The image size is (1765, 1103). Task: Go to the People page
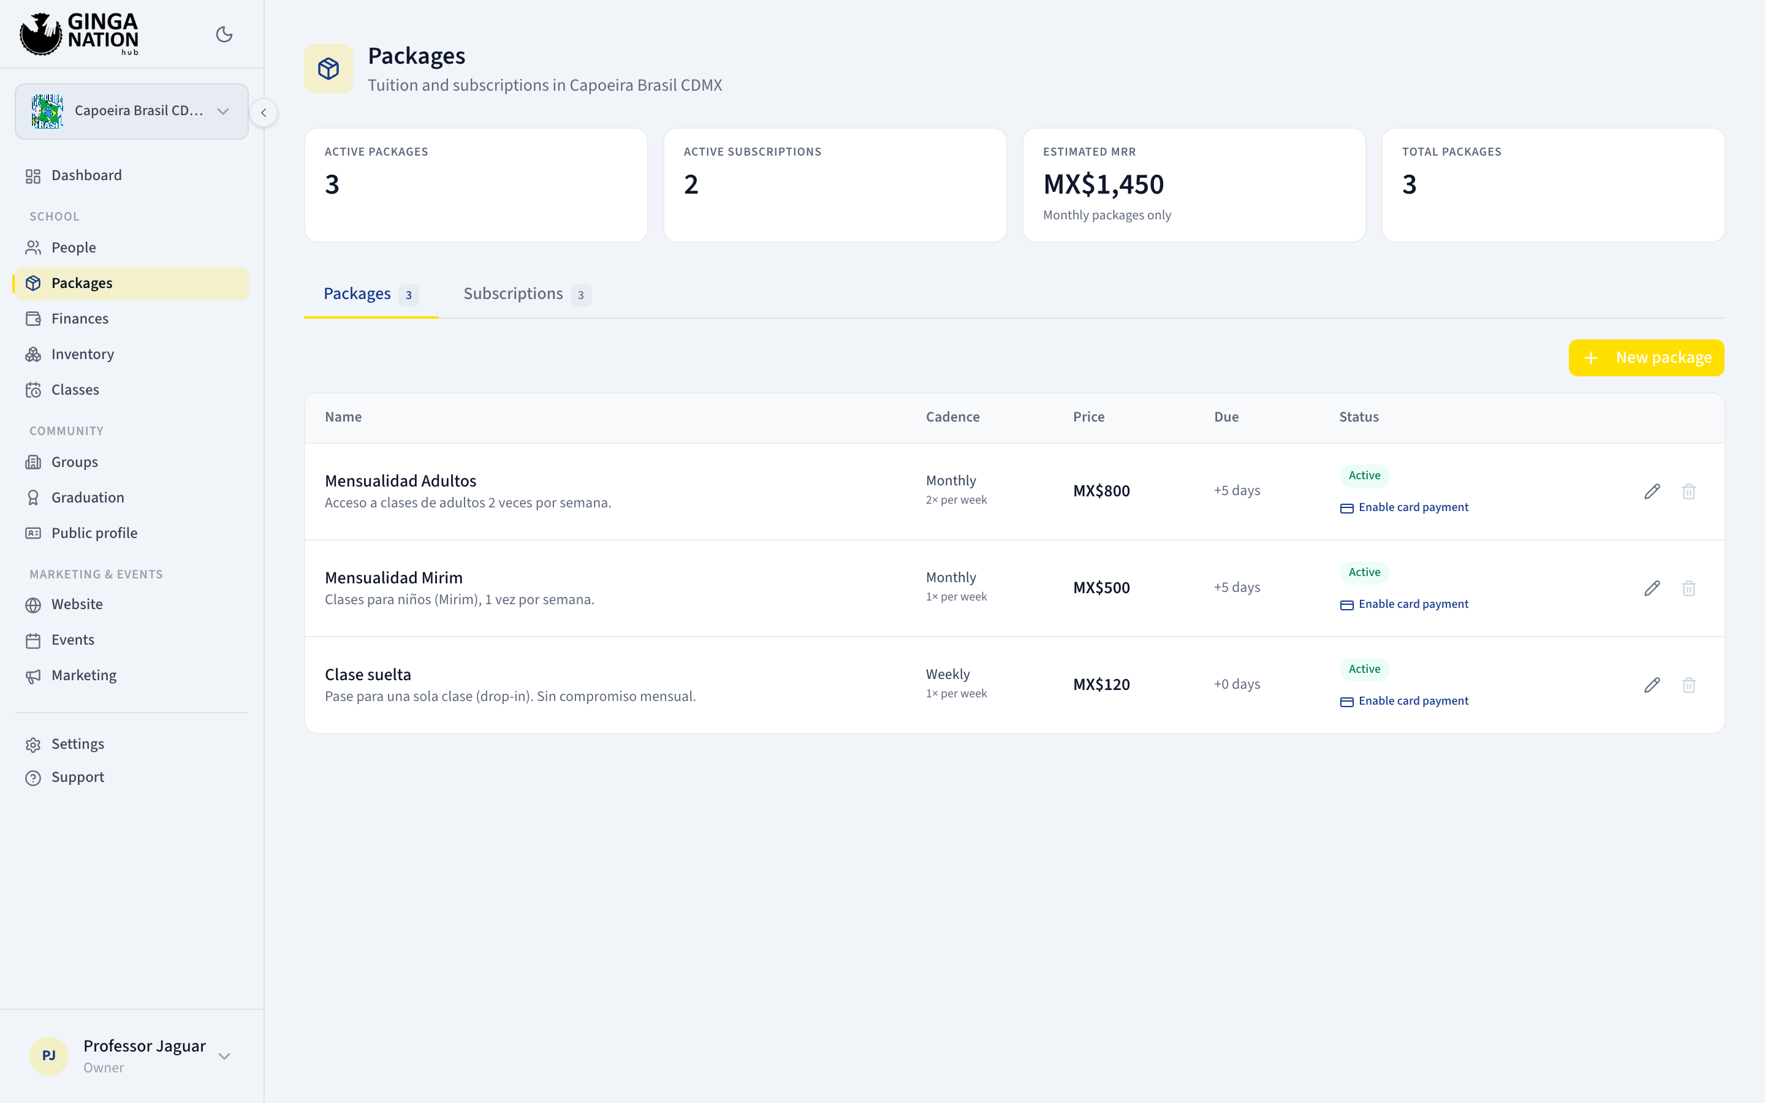131,248
